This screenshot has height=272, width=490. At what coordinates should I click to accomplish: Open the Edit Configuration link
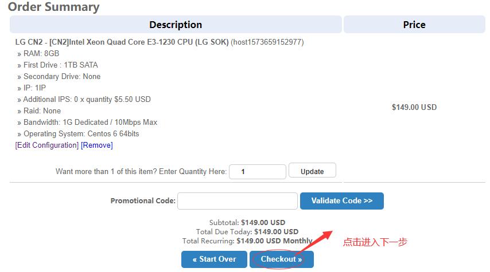click(47, 145)
